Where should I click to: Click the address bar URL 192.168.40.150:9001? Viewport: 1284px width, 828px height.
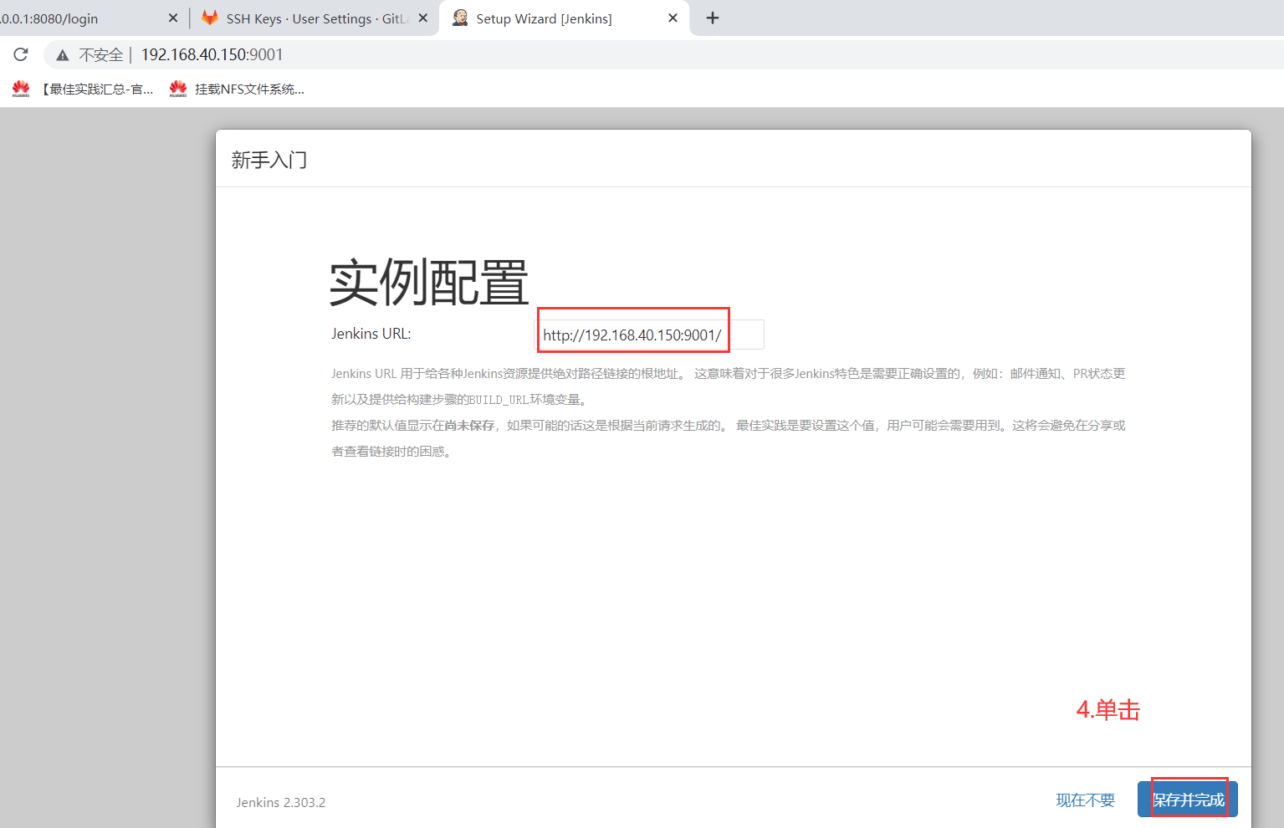(x=212, y=54)
